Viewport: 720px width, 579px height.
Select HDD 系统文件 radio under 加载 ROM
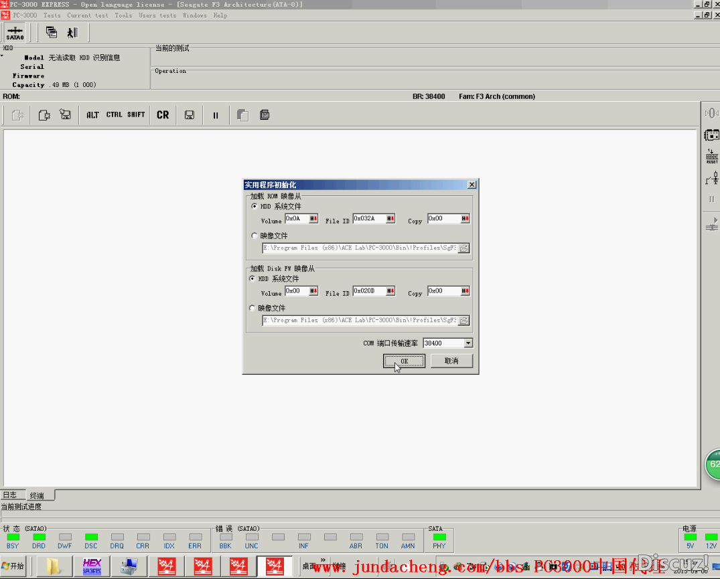255,207
